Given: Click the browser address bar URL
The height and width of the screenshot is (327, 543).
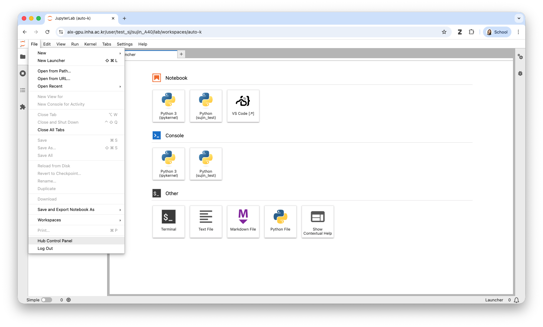Looking at the screenshot, I should [134, 32].
